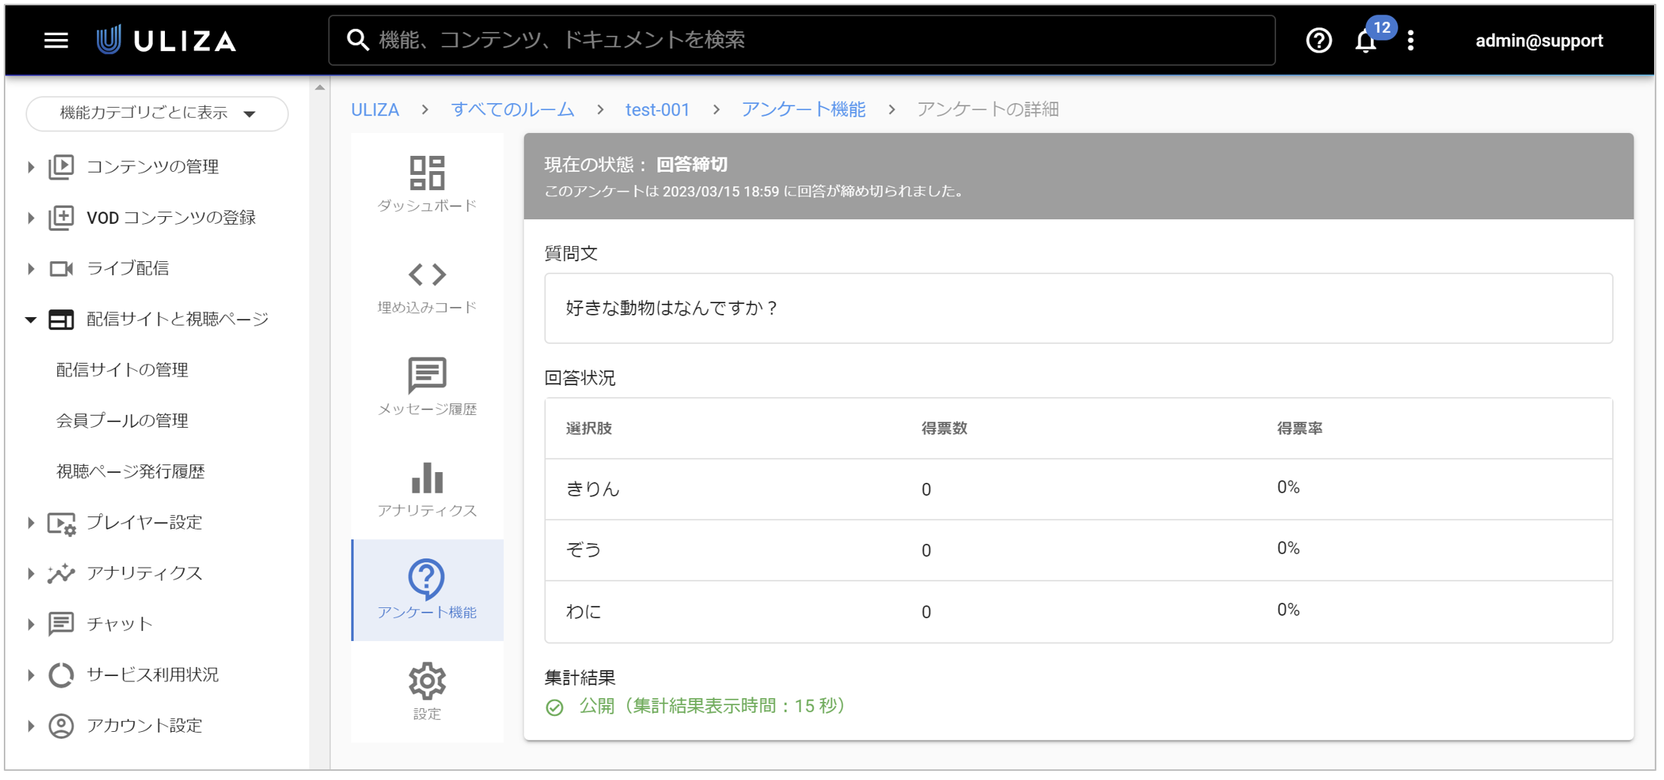Image resolution: width=1664 pixels, height=780 pixels.
Task: Select the アンケート機能 tab
Action: point(427,590)
